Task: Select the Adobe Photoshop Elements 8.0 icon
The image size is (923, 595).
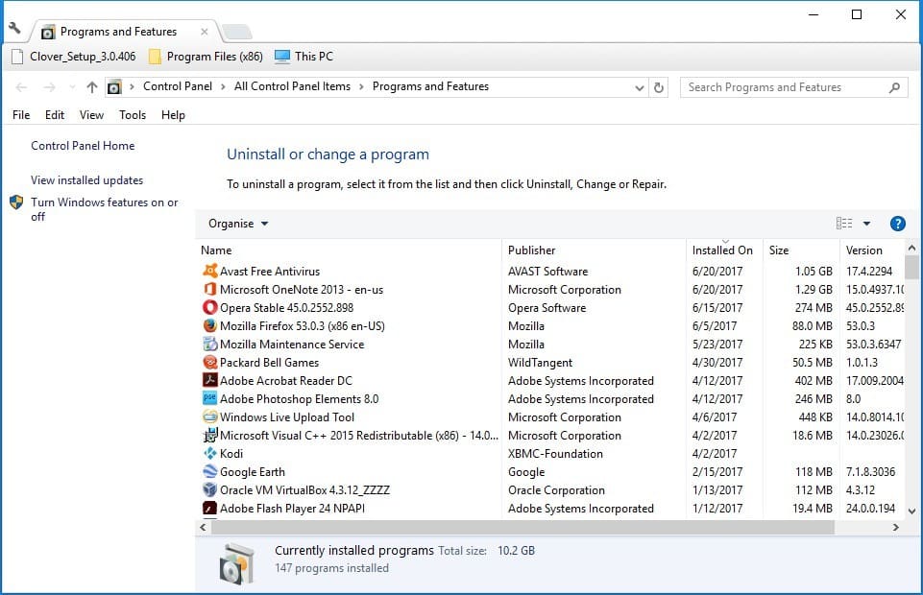Action: pyautogui.click(x=209, y=398)
